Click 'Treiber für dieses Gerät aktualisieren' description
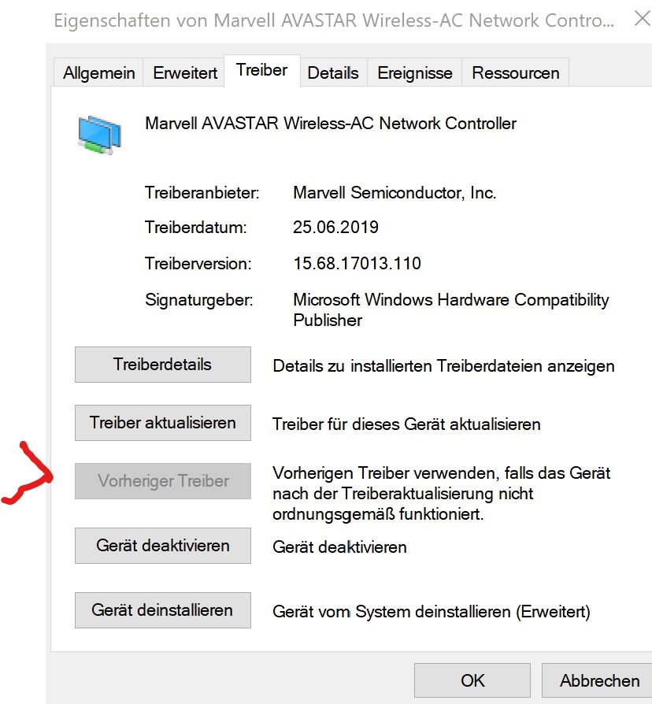Screen dimensions: 652x704 point(406,424)
